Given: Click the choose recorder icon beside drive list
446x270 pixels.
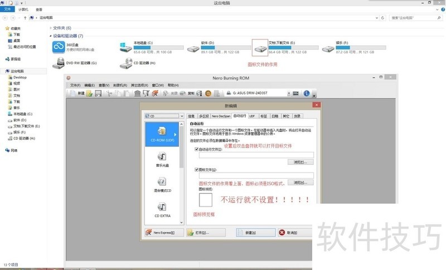Looking at the screenshot, I should [296, 93].
